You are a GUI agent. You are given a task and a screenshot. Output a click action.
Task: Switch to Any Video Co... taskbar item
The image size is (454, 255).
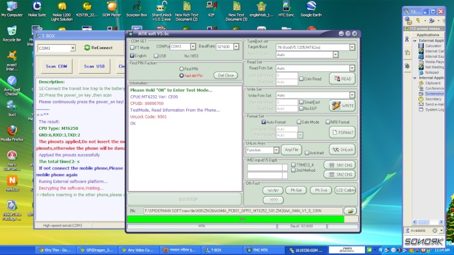click(139, 250)
